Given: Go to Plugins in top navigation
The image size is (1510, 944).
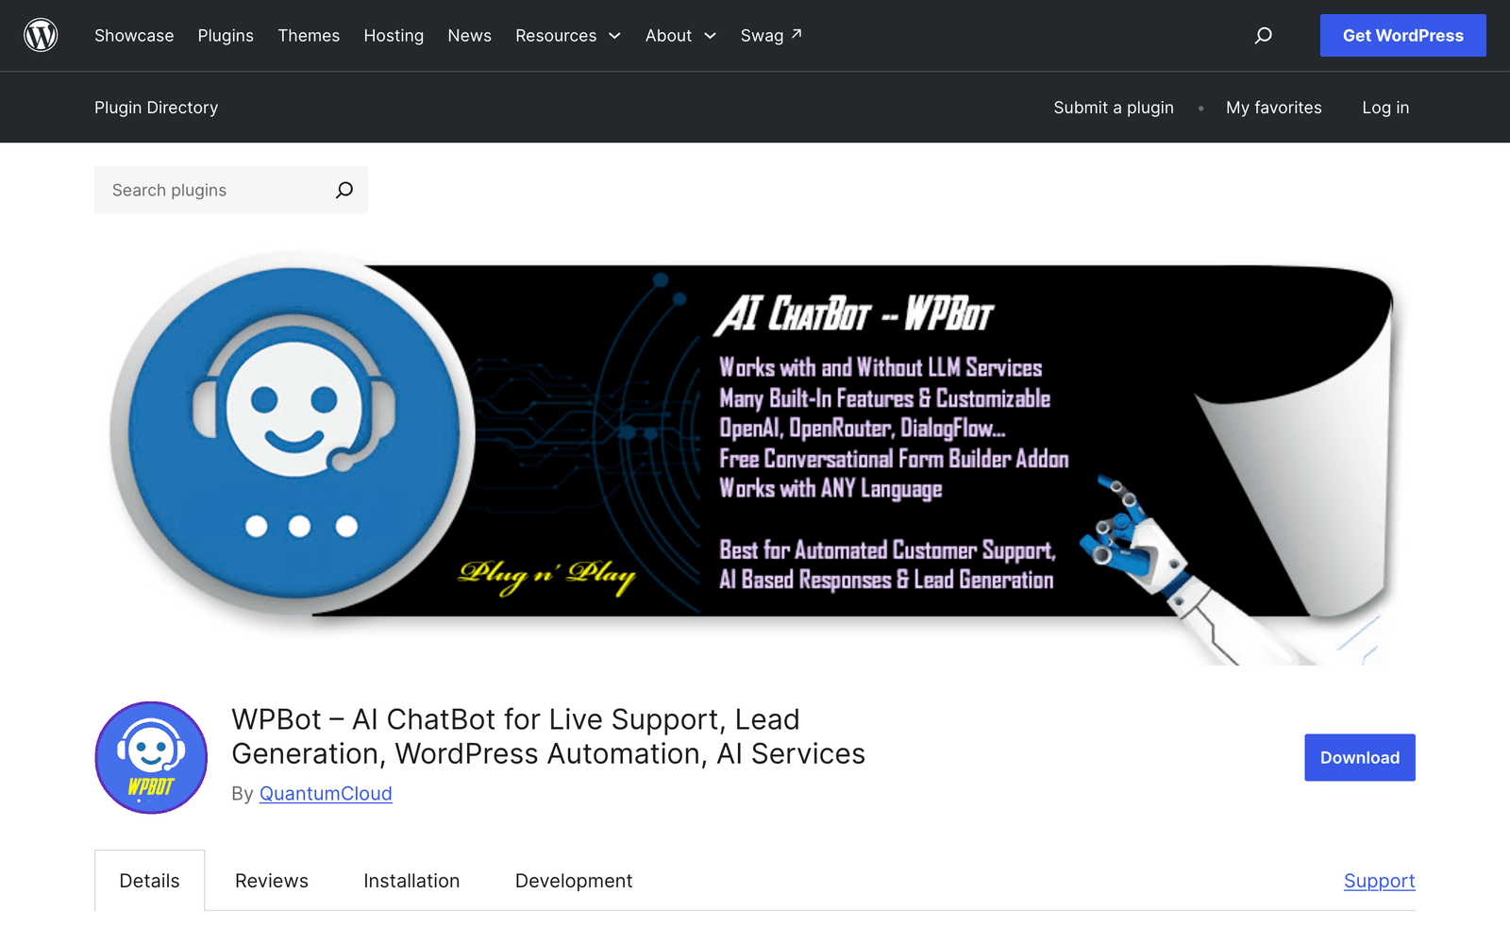Looking at the screenshot, I should click(226, 35).
